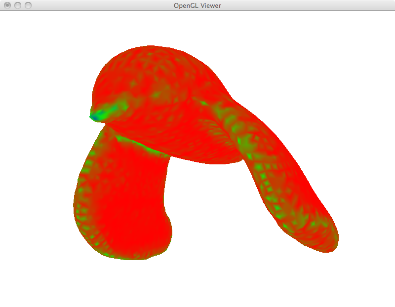Click the OpenGL Viewer title text
This screenshot has width=395, height=307.
tap(197, 5)
